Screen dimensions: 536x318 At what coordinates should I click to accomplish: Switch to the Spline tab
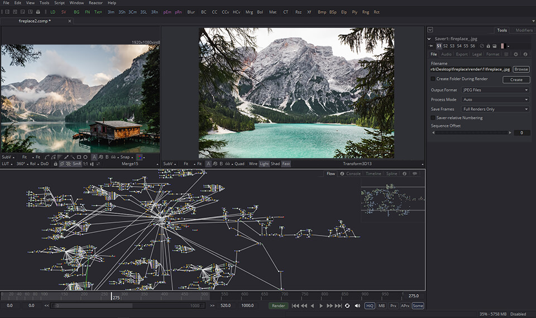coord(391,174)
